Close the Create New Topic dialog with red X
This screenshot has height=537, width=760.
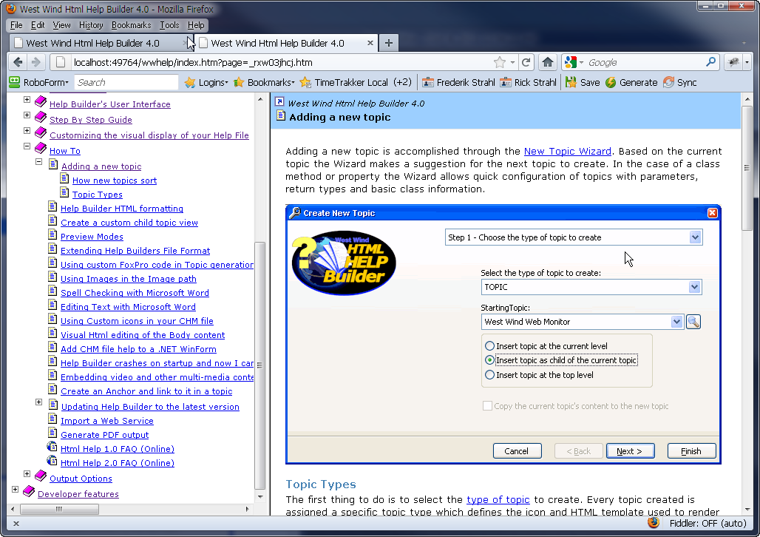pyautogui.click(x=712, y=213)
